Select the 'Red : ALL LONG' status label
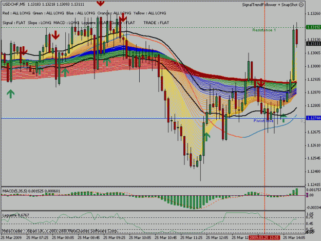This screenshot has height=241, width=321. pyautogui.click(x=16, y=13)
